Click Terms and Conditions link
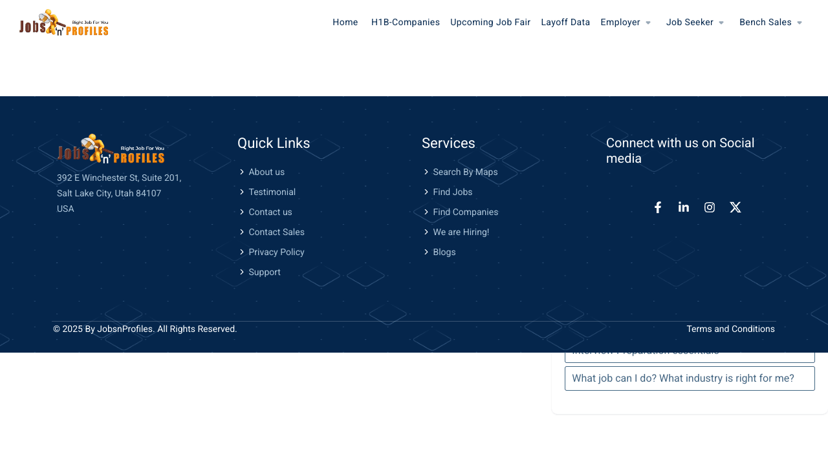828x465 pixels. tap(730, 329)
